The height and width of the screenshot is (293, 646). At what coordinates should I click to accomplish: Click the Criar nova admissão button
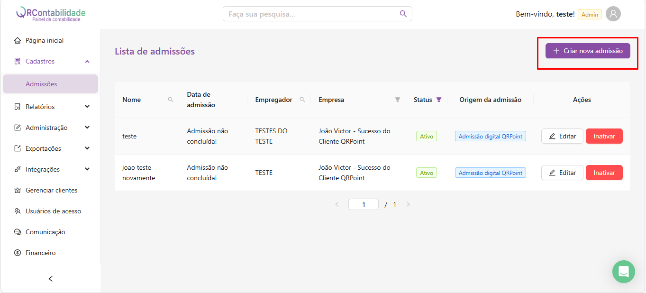[588, 51]
